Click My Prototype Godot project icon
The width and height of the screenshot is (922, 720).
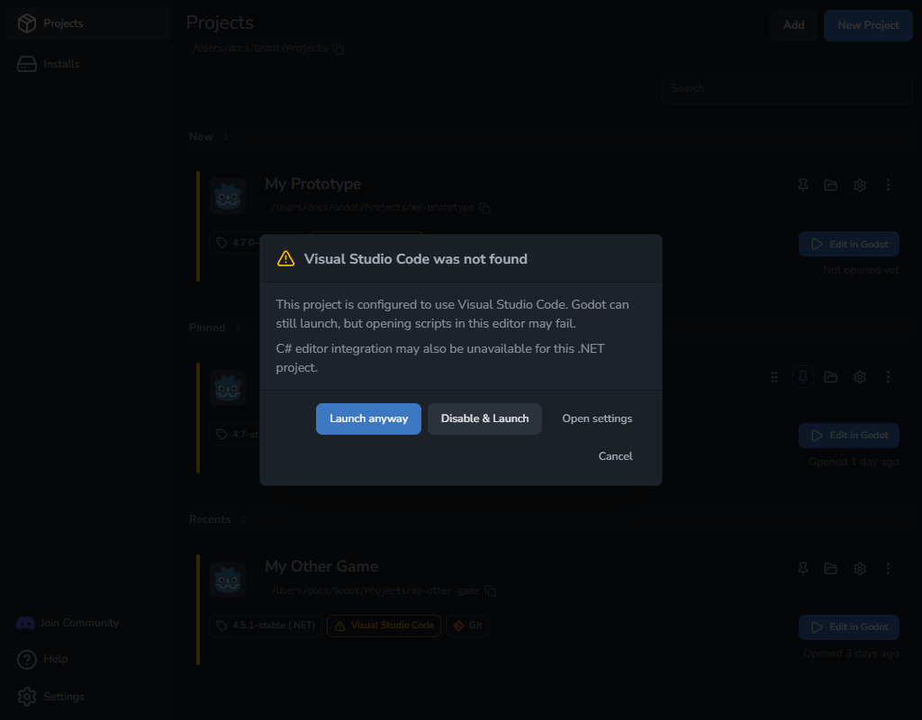coord(228,195)
